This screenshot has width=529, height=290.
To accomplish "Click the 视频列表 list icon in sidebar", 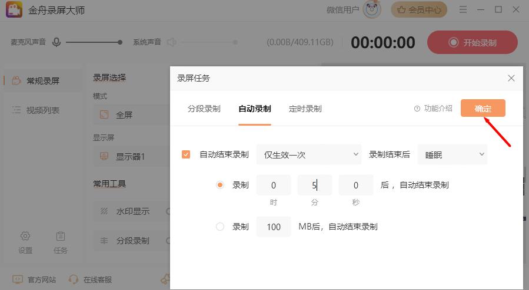I will [x=16, y=110].
